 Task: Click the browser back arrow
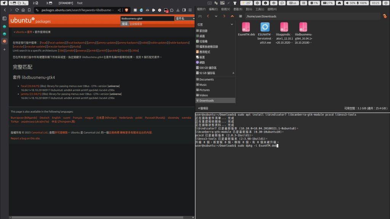click(x=5, y=10)
